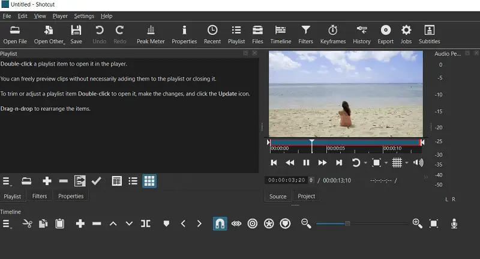480x259 pixels.
Task: Open the Keyframes panel
Action: (x=333, y=35)
